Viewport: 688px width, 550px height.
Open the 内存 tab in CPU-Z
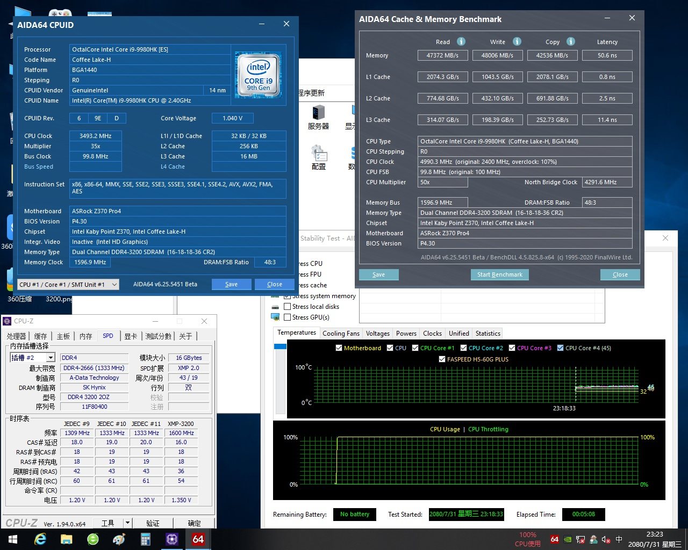pos(86,336)
